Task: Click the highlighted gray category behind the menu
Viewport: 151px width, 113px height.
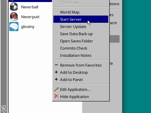Action: click(115, 39)
